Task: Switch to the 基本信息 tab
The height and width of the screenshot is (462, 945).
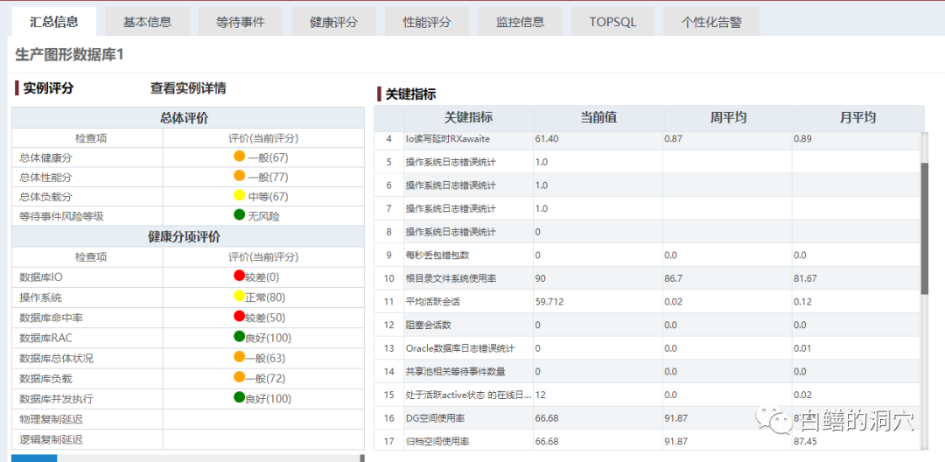Action: [147, 22]
